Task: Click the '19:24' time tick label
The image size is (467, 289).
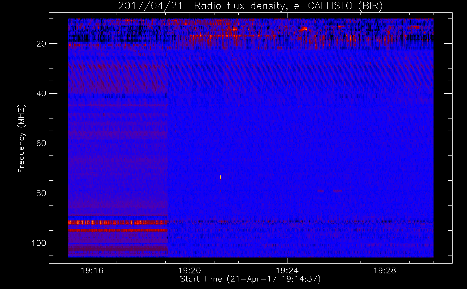Action: 287,271
